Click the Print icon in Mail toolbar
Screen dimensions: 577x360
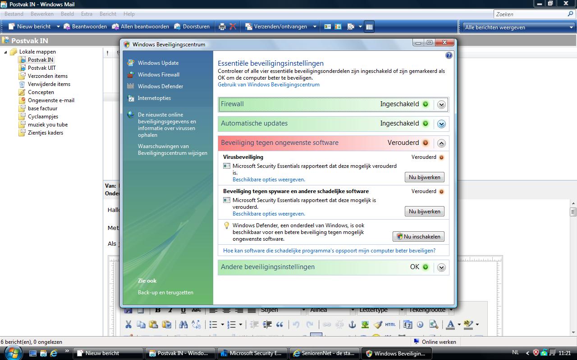tap(222, 27)
